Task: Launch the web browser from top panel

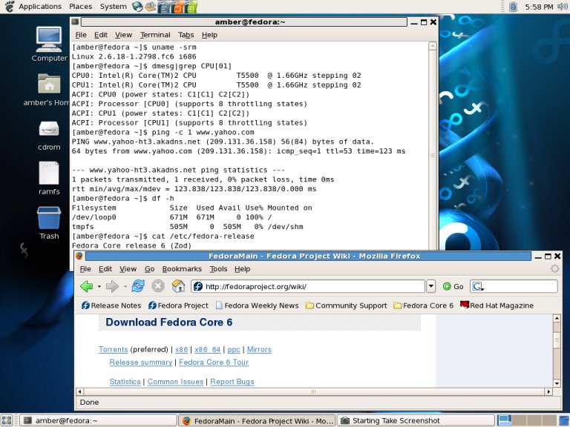Action: point(137,7)
